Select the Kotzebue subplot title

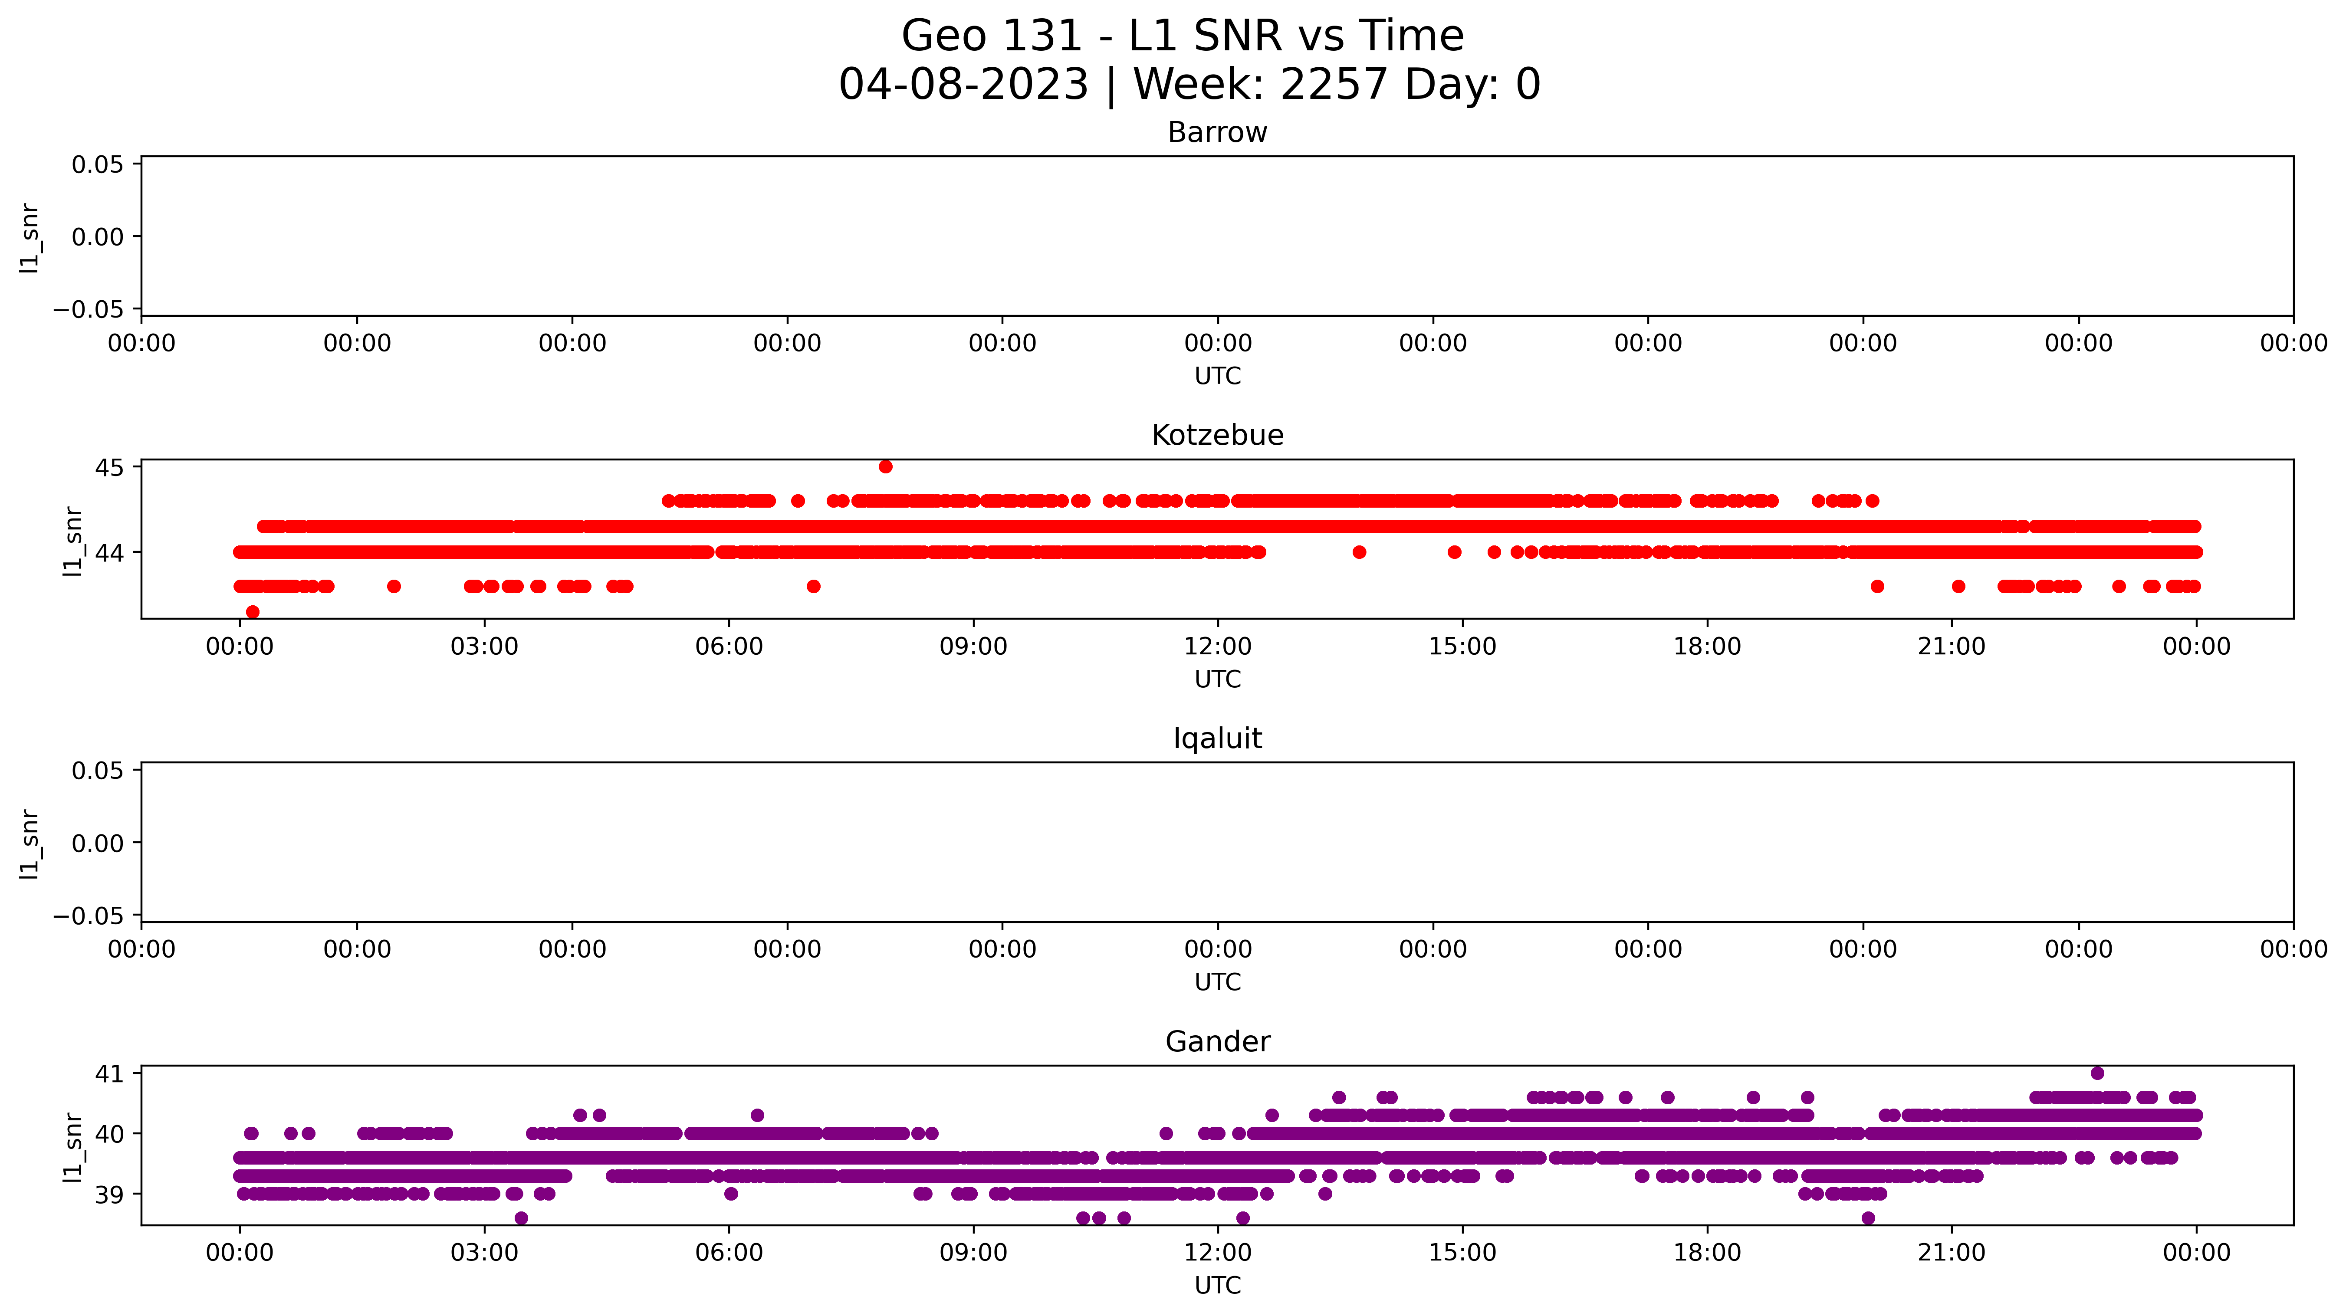tap(1217, 435)
